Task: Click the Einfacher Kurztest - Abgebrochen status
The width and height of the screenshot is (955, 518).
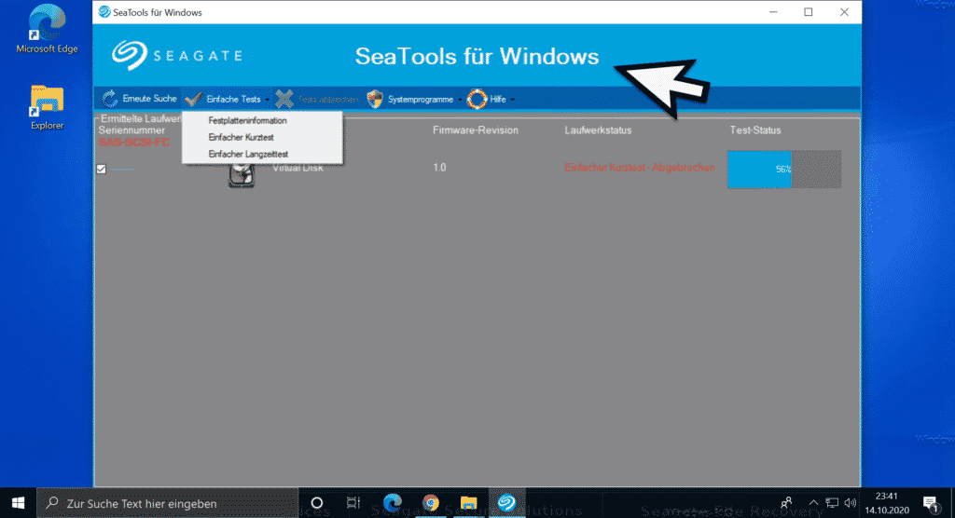Action: 640,168
